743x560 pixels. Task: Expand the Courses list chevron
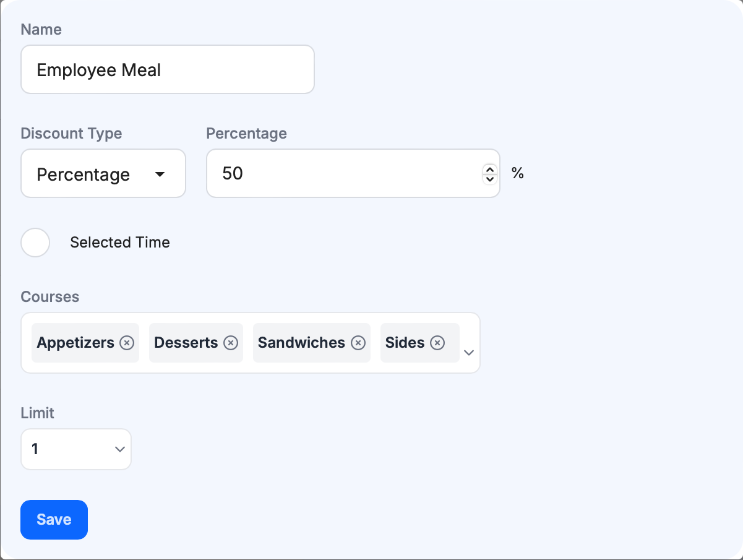point(469,352)
